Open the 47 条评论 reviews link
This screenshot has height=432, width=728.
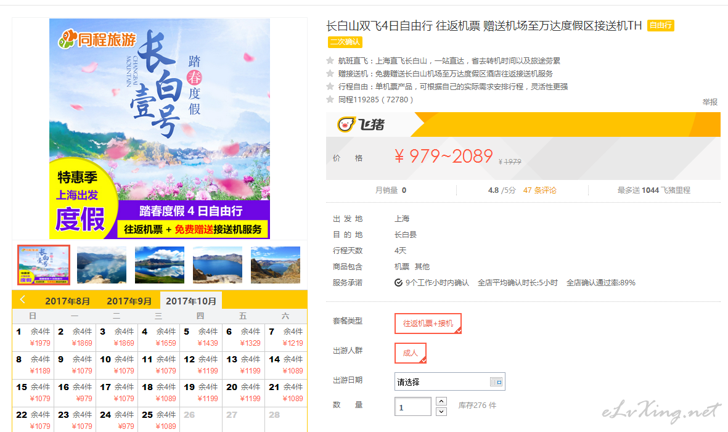tap(539, 190)
